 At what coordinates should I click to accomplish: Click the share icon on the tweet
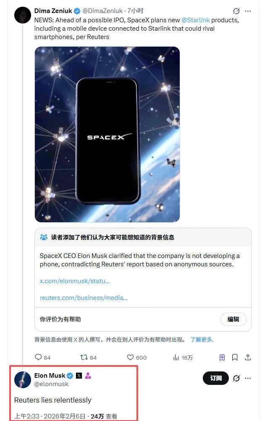(248, 358)
